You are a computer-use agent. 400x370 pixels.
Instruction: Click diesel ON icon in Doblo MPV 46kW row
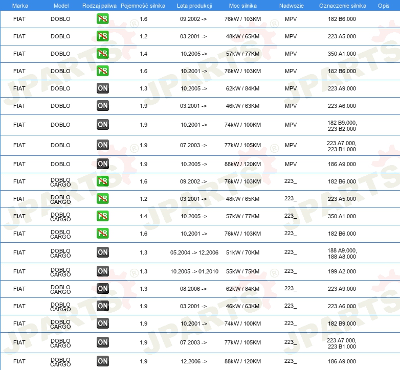[x=102, y=105]
